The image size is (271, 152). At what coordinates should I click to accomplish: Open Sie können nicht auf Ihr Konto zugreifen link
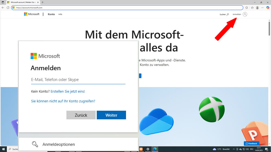pyautogui.click(x=63, y=101)
